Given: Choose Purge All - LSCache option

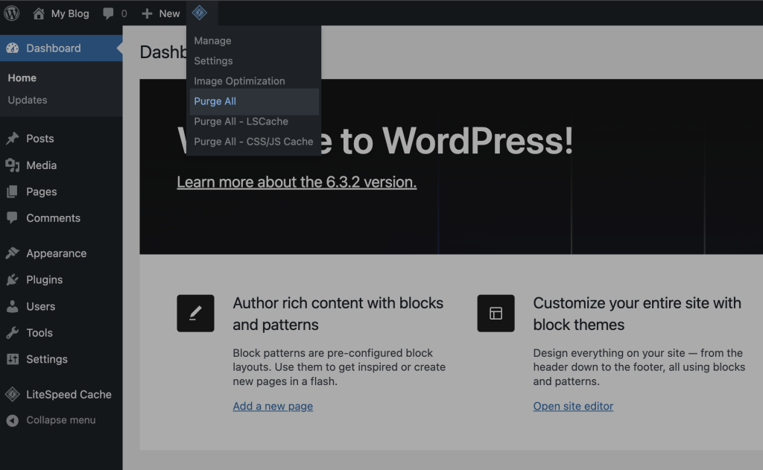Looking at the screenshot, I should click(x=241, y=121).
